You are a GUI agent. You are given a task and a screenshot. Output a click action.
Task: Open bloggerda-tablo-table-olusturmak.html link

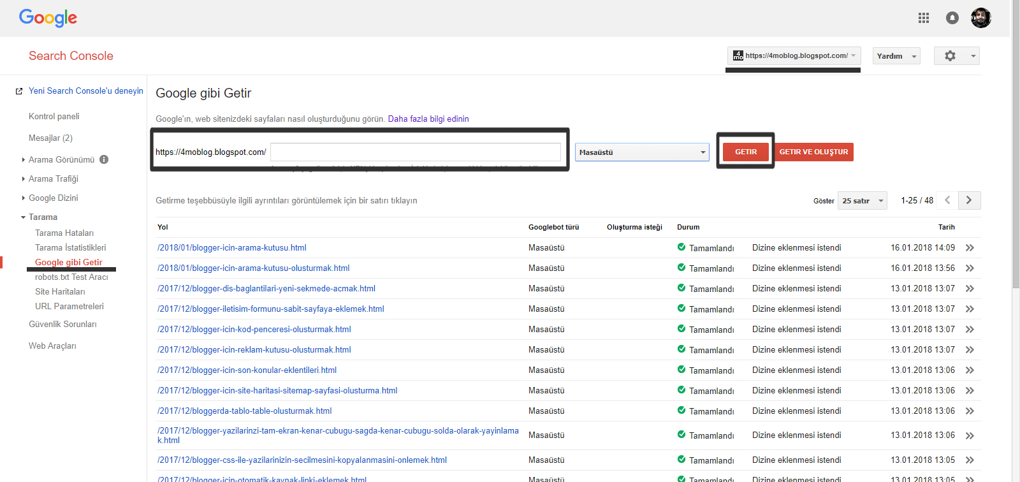click(245, 411)
